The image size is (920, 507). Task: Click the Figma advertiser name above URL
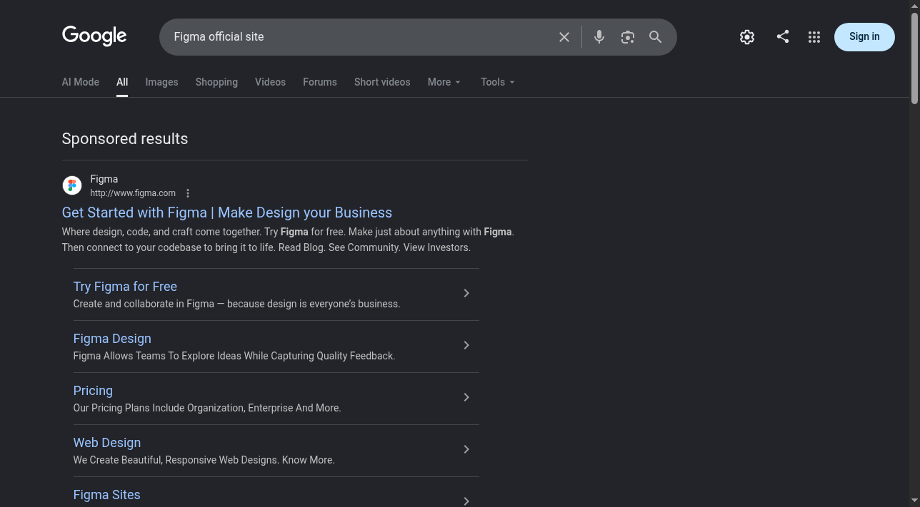104,179
